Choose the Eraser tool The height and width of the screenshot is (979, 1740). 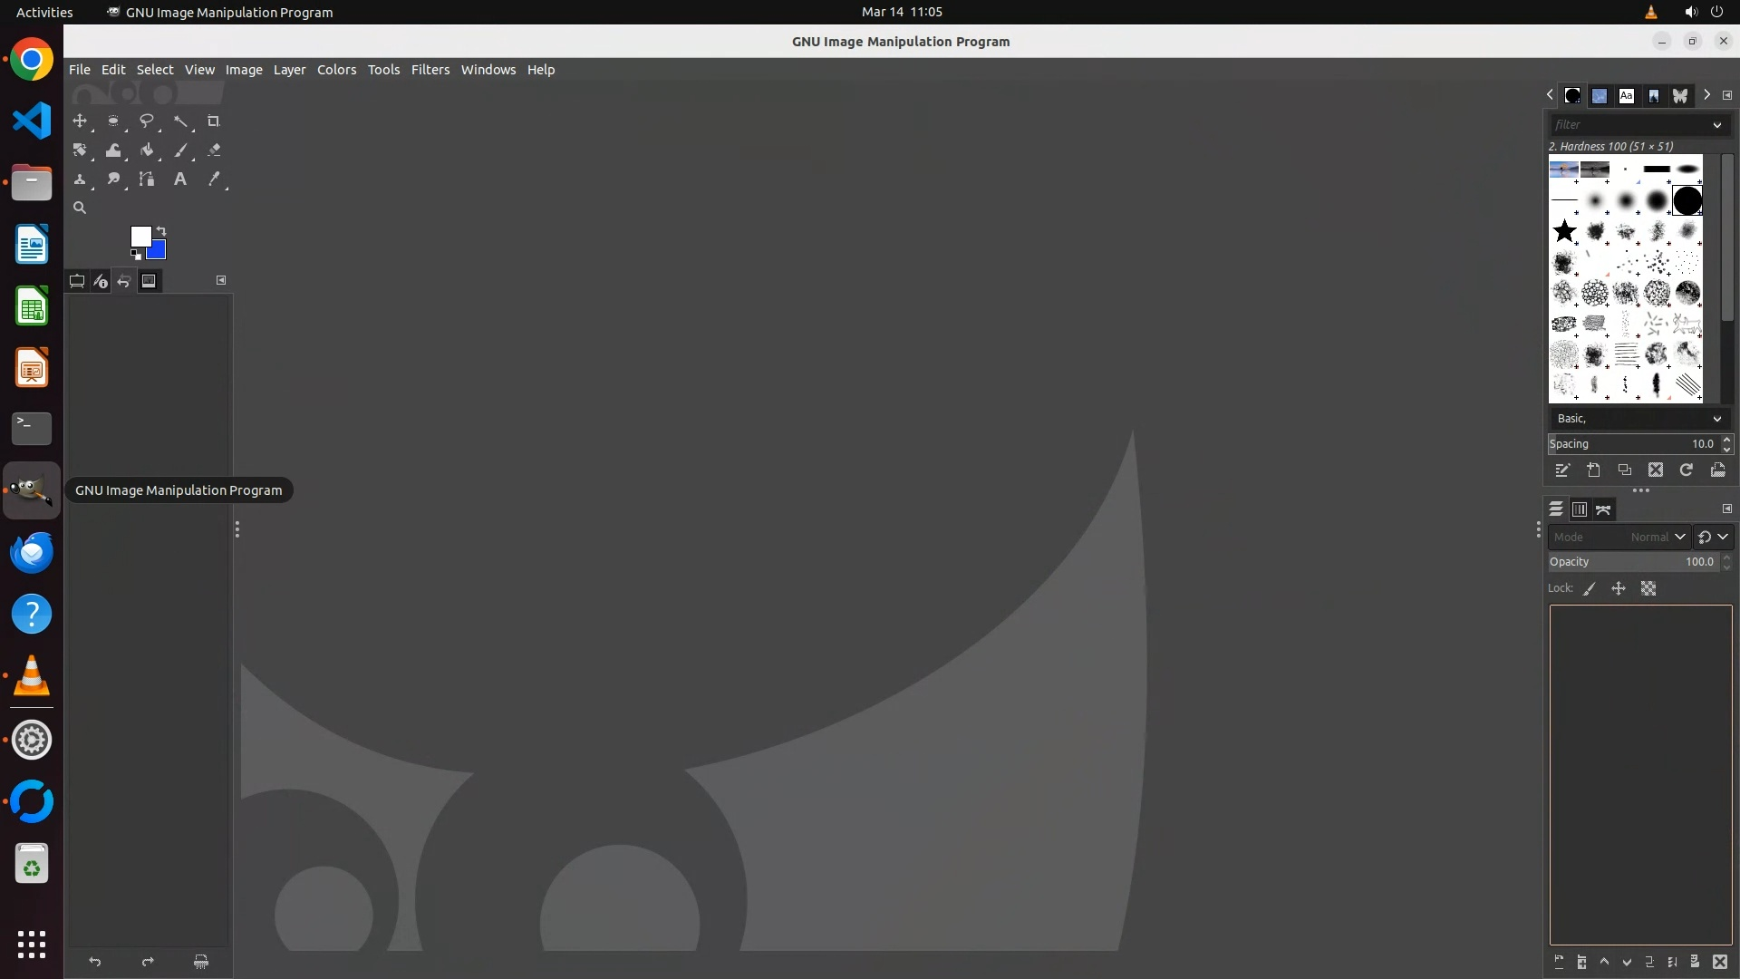214,150
